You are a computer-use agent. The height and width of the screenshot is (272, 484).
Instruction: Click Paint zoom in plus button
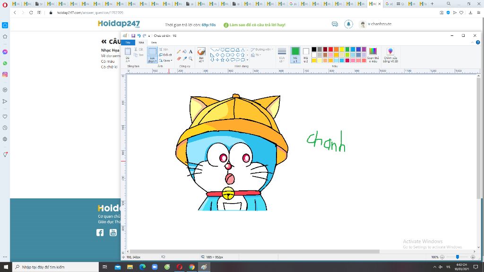(473, 257)
